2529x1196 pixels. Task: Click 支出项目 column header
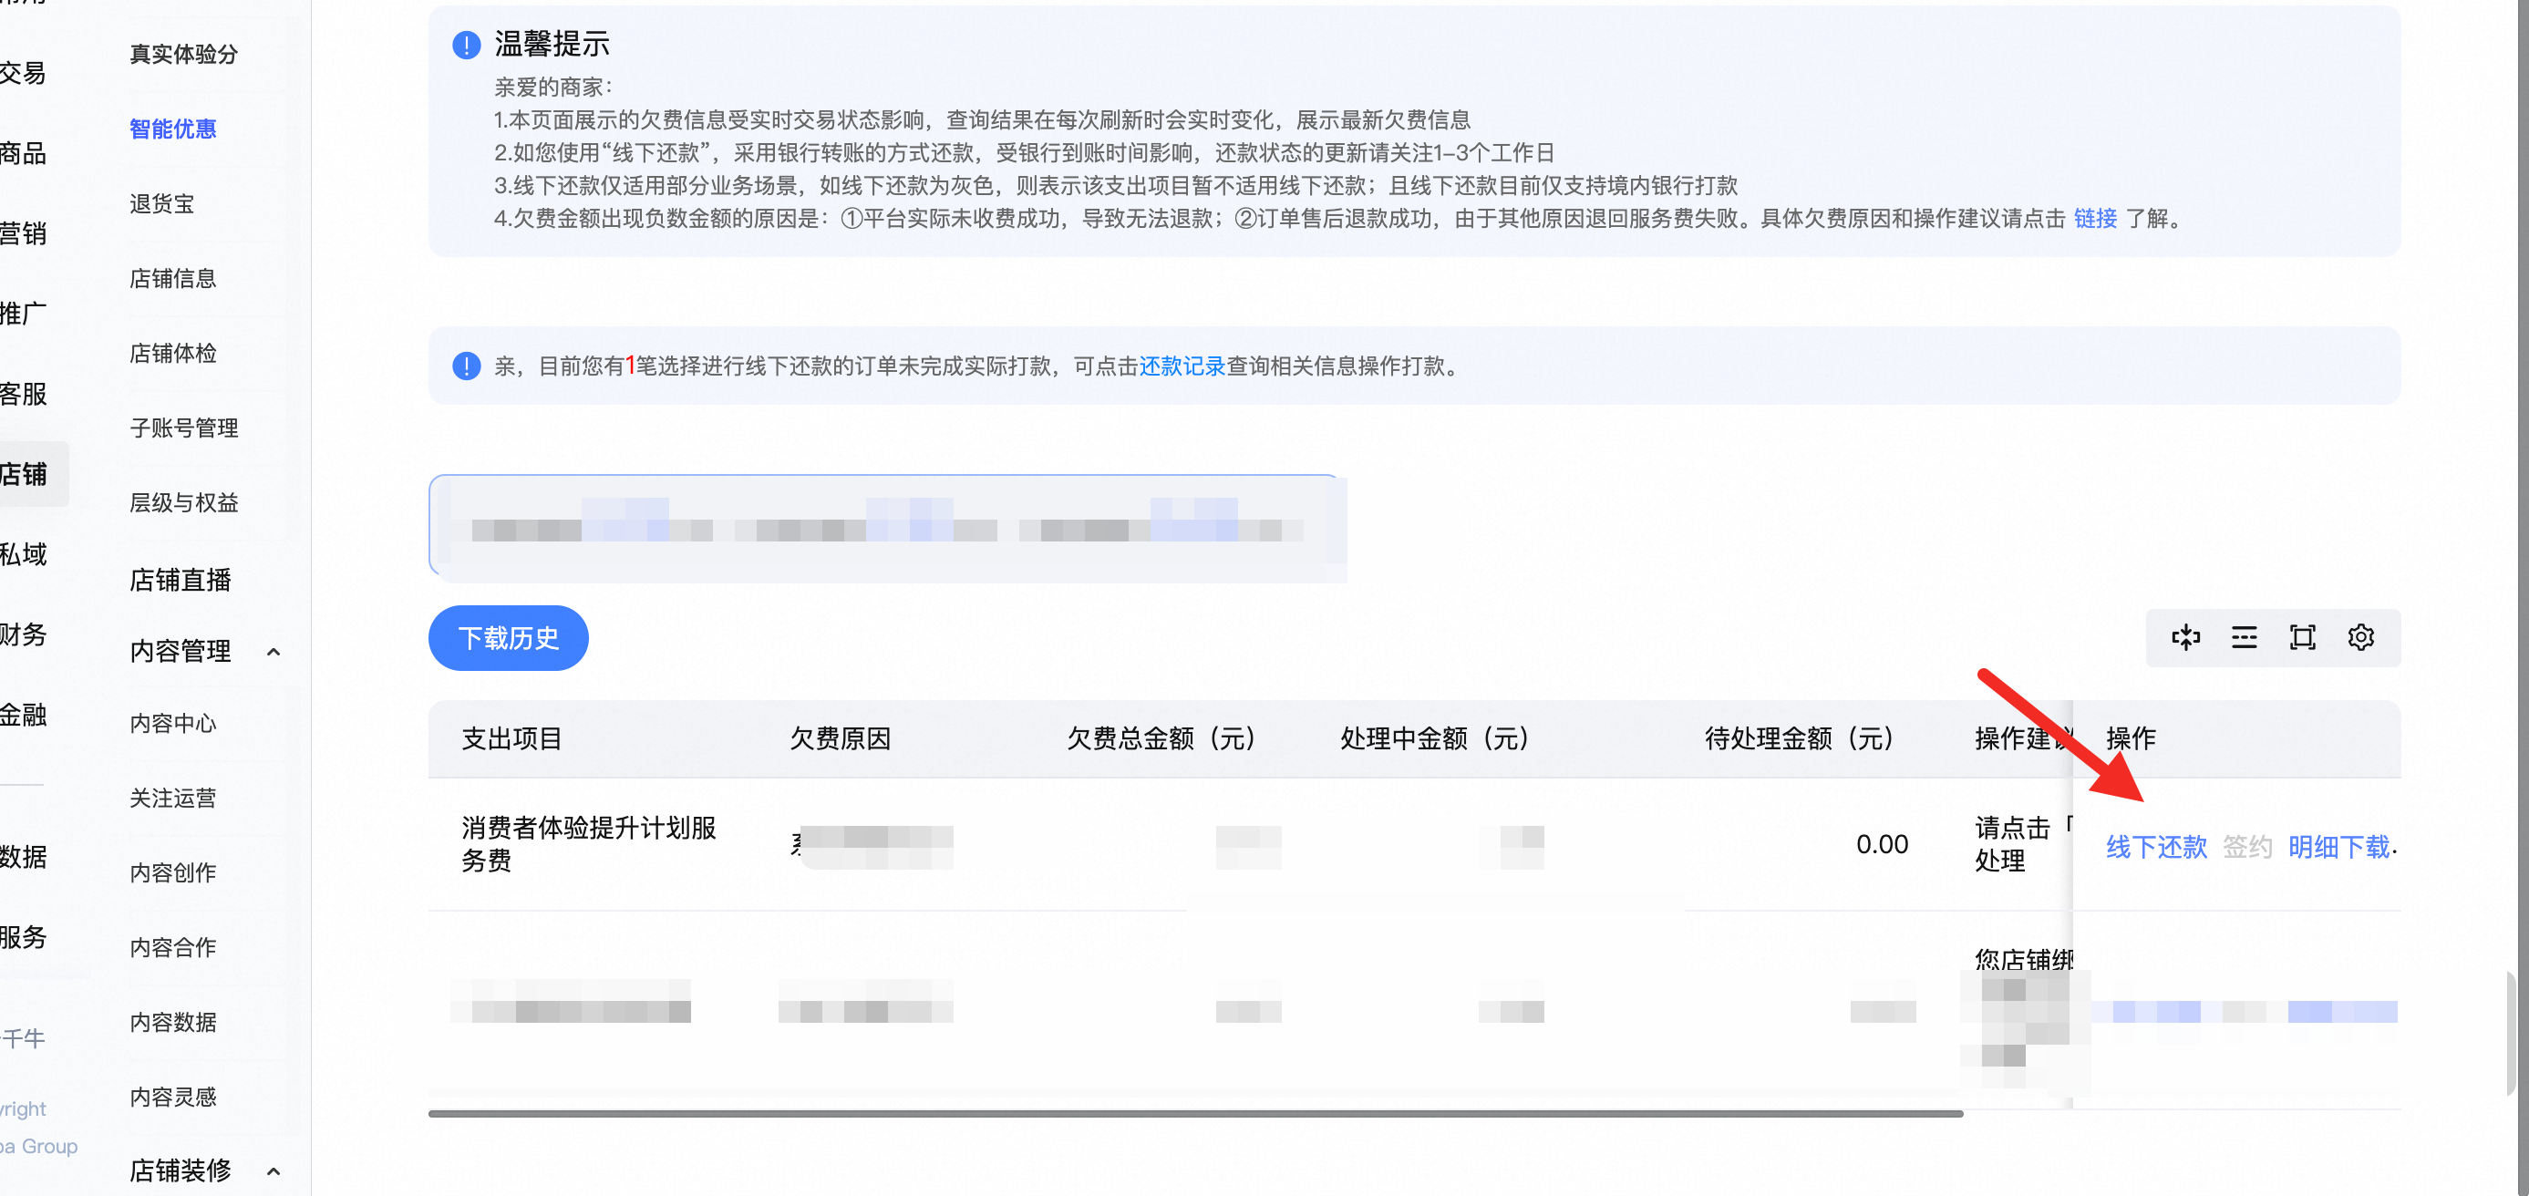[511, 738]
